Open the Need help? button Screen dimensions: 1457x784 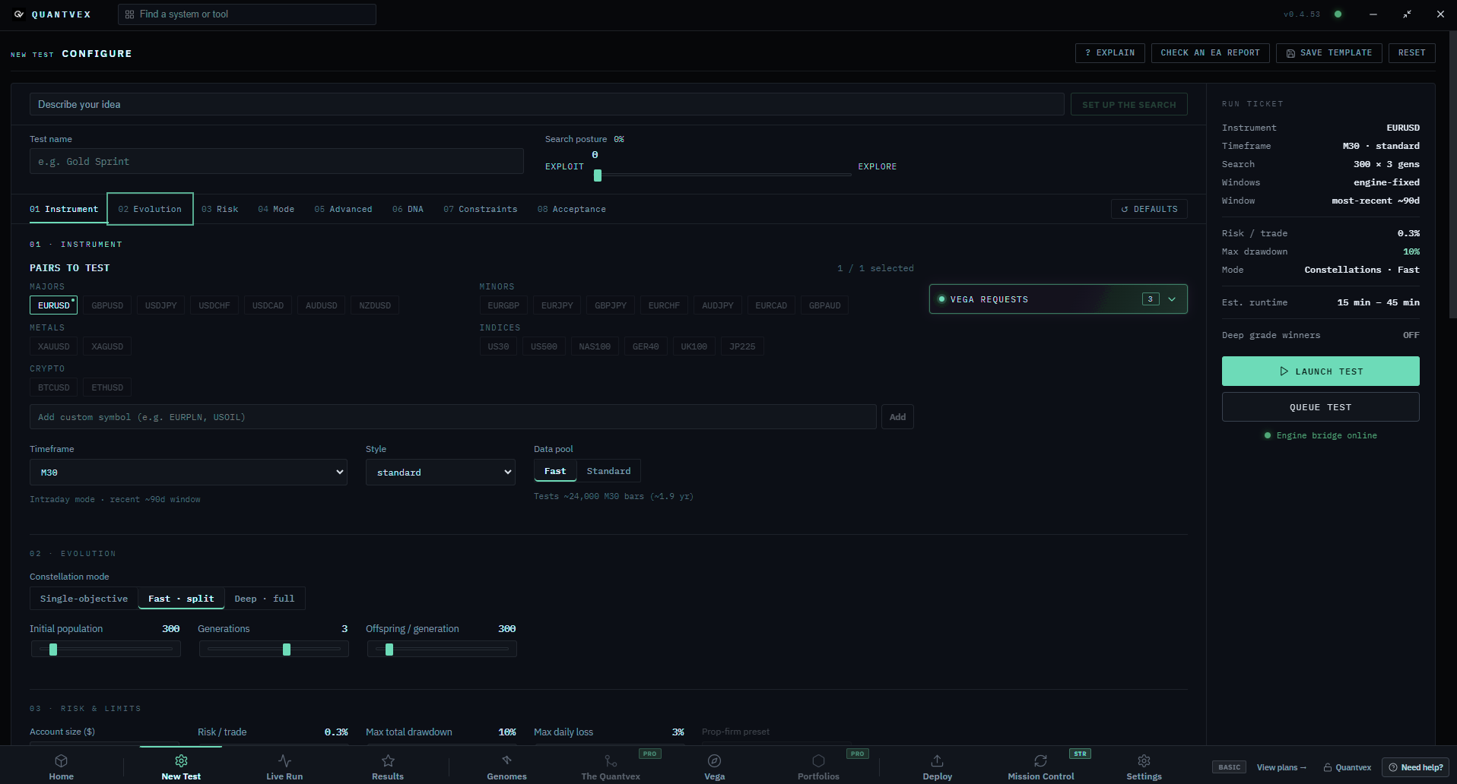tap(1415, 767)
